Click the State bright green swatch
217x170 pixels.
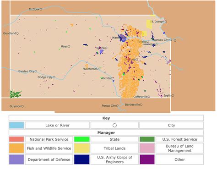point(82,139)
